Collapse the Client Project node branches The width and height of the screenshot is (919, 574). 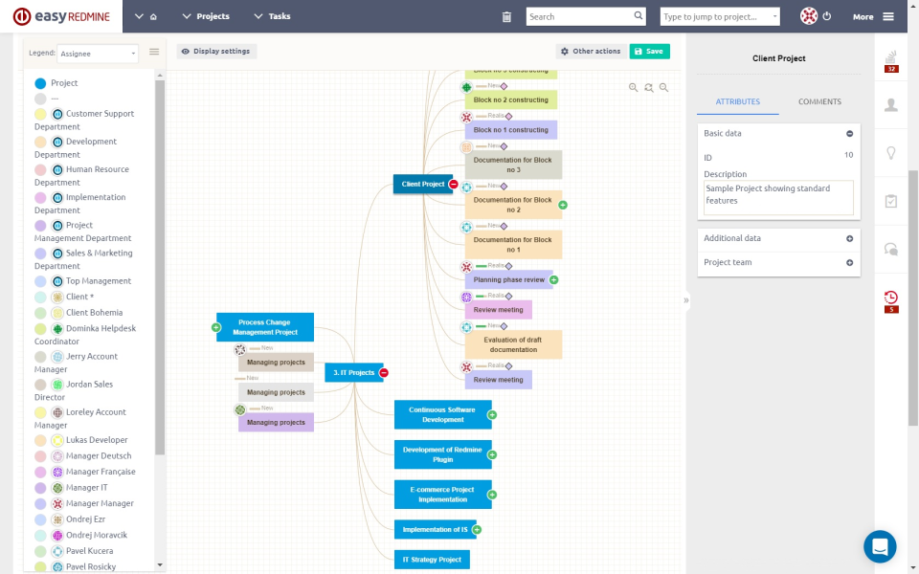click(453, 185)
